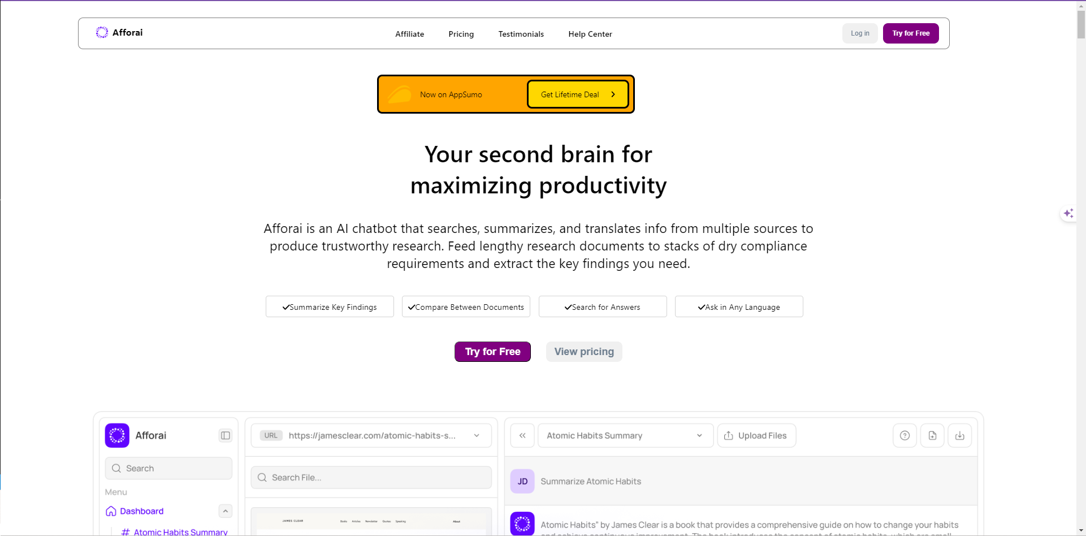Viewport: 1086px width, 536px height.
Task: Open the Pricing menu item
Action: coord(461,34)
